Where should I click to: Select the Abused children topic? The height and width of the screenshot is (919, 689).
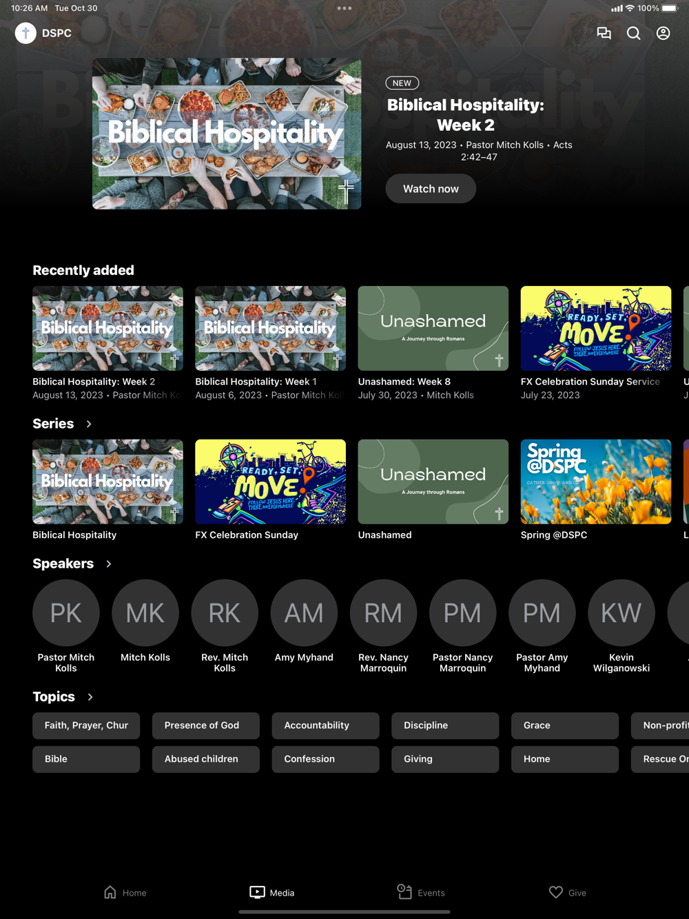(x=206, y=759)
